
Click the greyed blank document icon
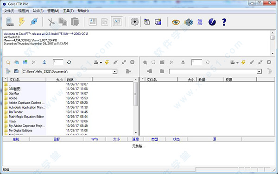(105, 22)
